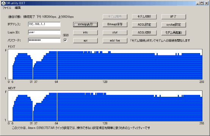Open the ファイル menu
The image size is (210, 136).
click(7, 8)
